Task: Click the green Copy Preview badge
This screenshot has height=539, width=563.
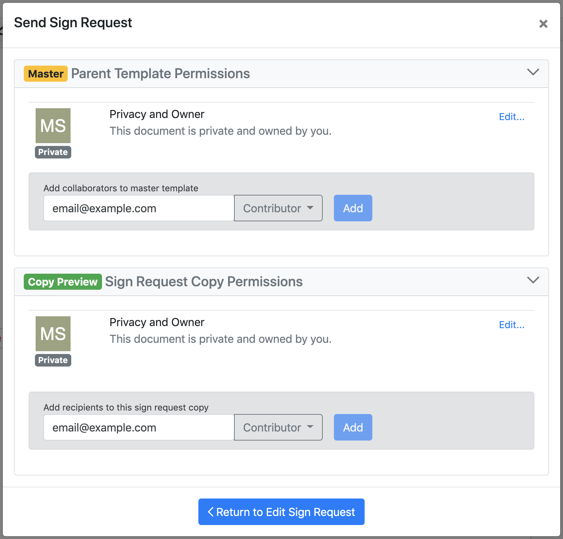Action: (x=63, y=282)
